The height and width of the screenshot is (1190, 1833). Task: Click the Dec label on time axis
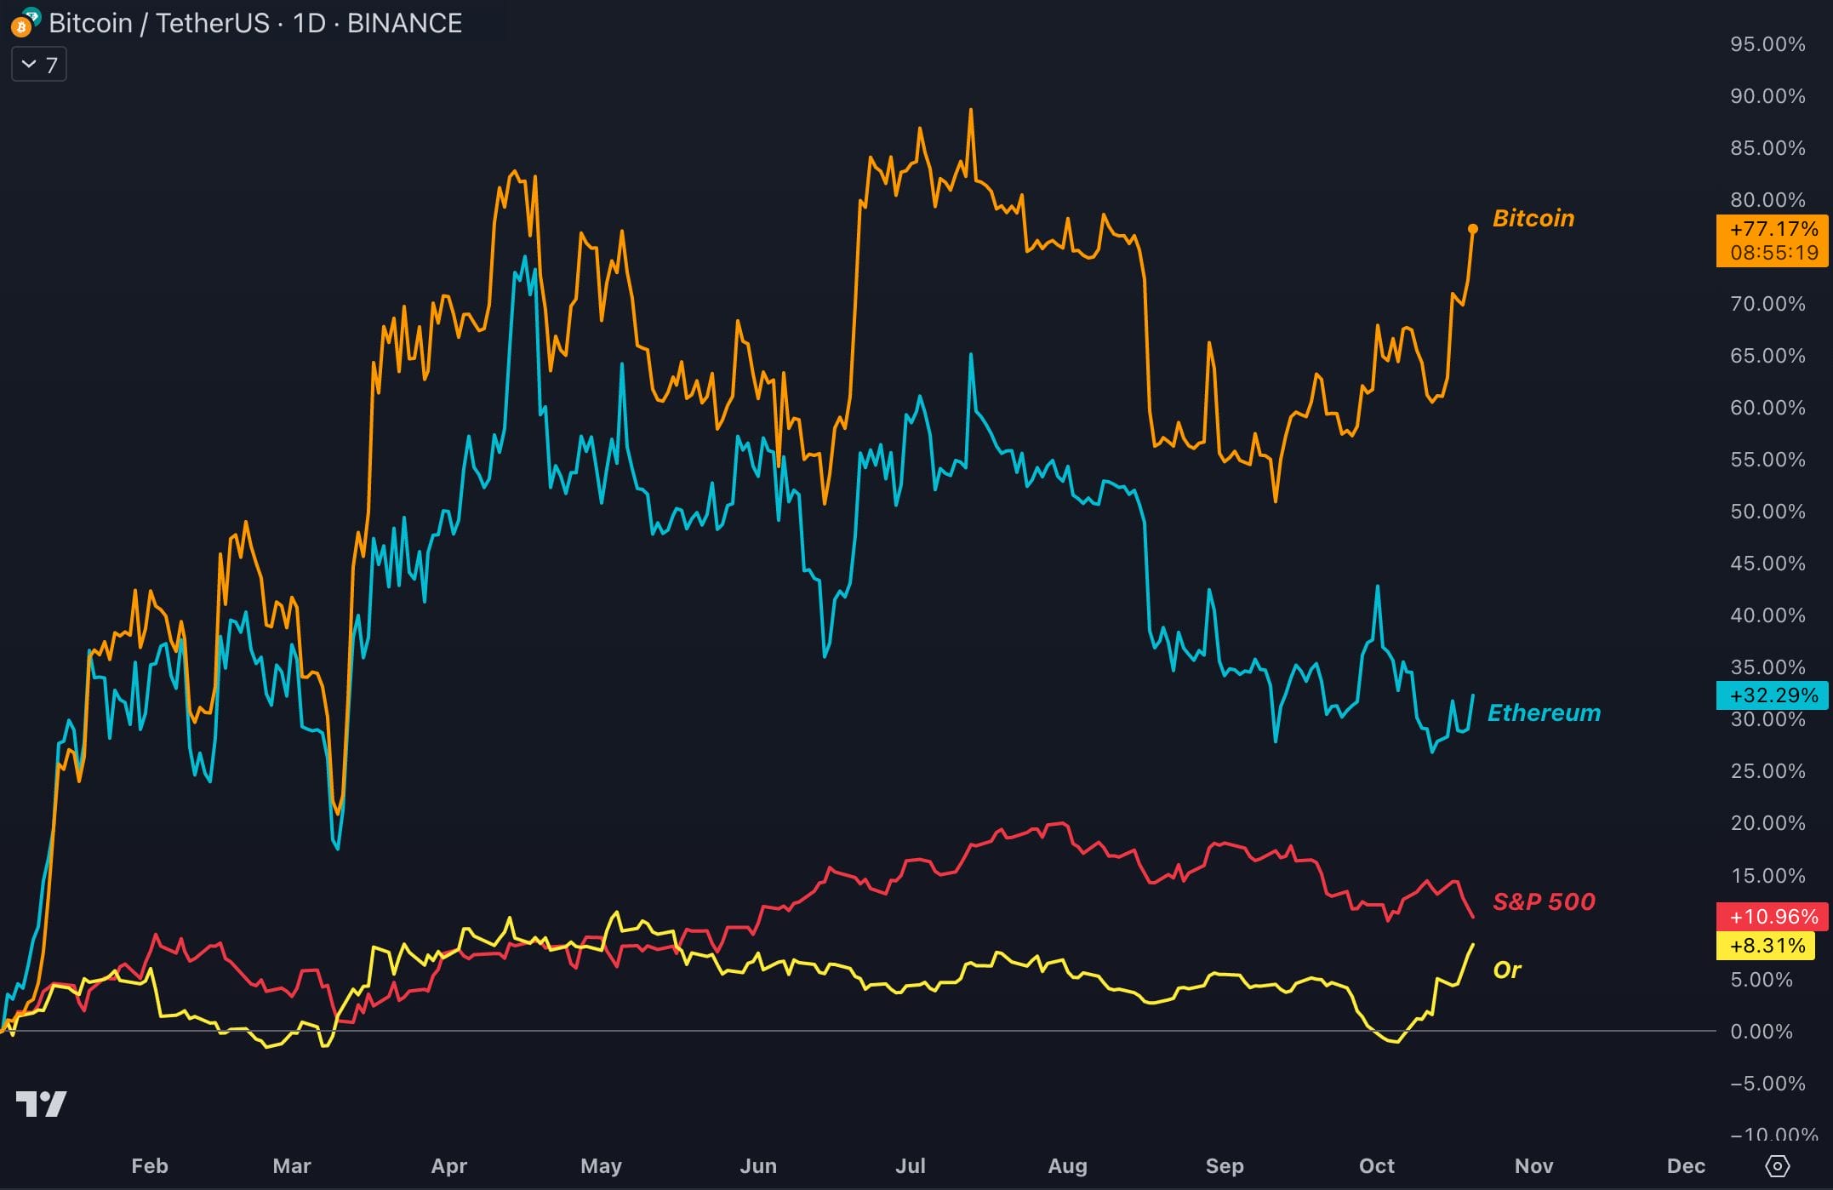tap(1686, 1165)
